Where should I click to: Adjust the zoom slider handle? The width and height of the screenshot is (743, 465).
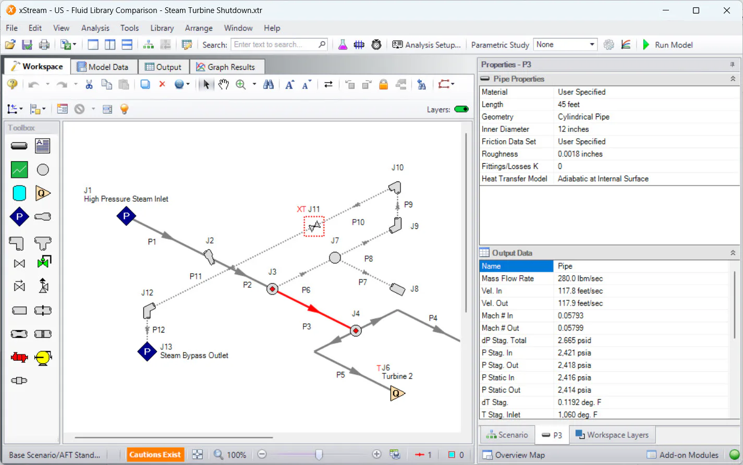tap(319, 455)
